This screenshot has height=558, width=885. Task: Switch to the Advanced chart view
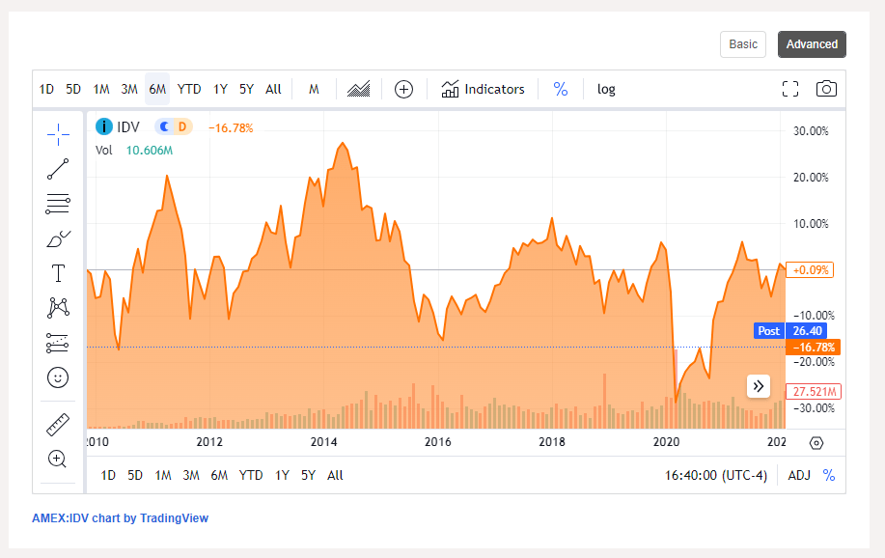(812, 44)
